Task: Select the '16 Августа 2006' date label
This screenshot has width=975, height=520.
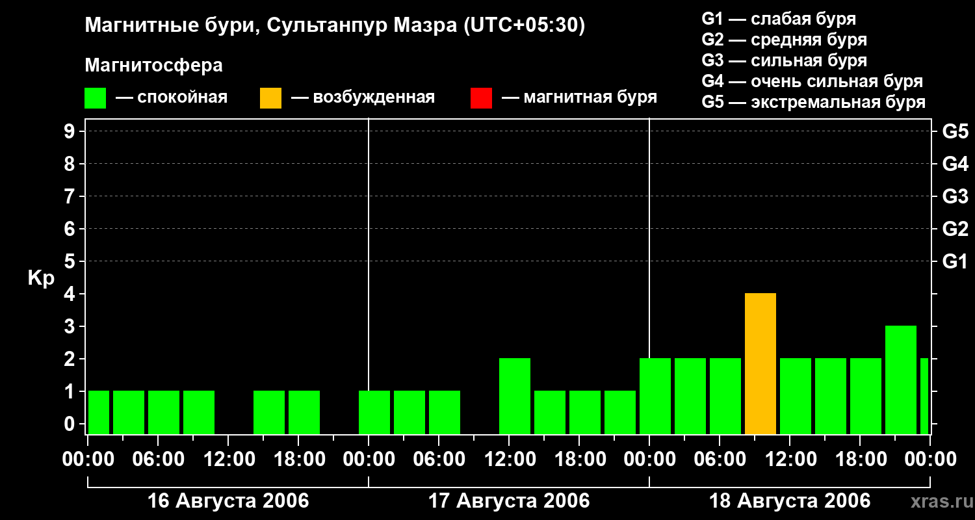Action: (x=228, y=501)
